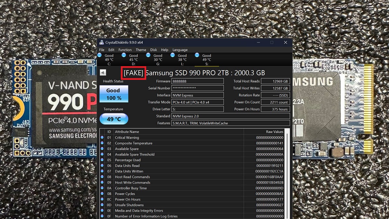The width and height of the screenshot is (389, 219).
Task: Select the Percentage Used attribute row
Action: click(x=192, y=160)
